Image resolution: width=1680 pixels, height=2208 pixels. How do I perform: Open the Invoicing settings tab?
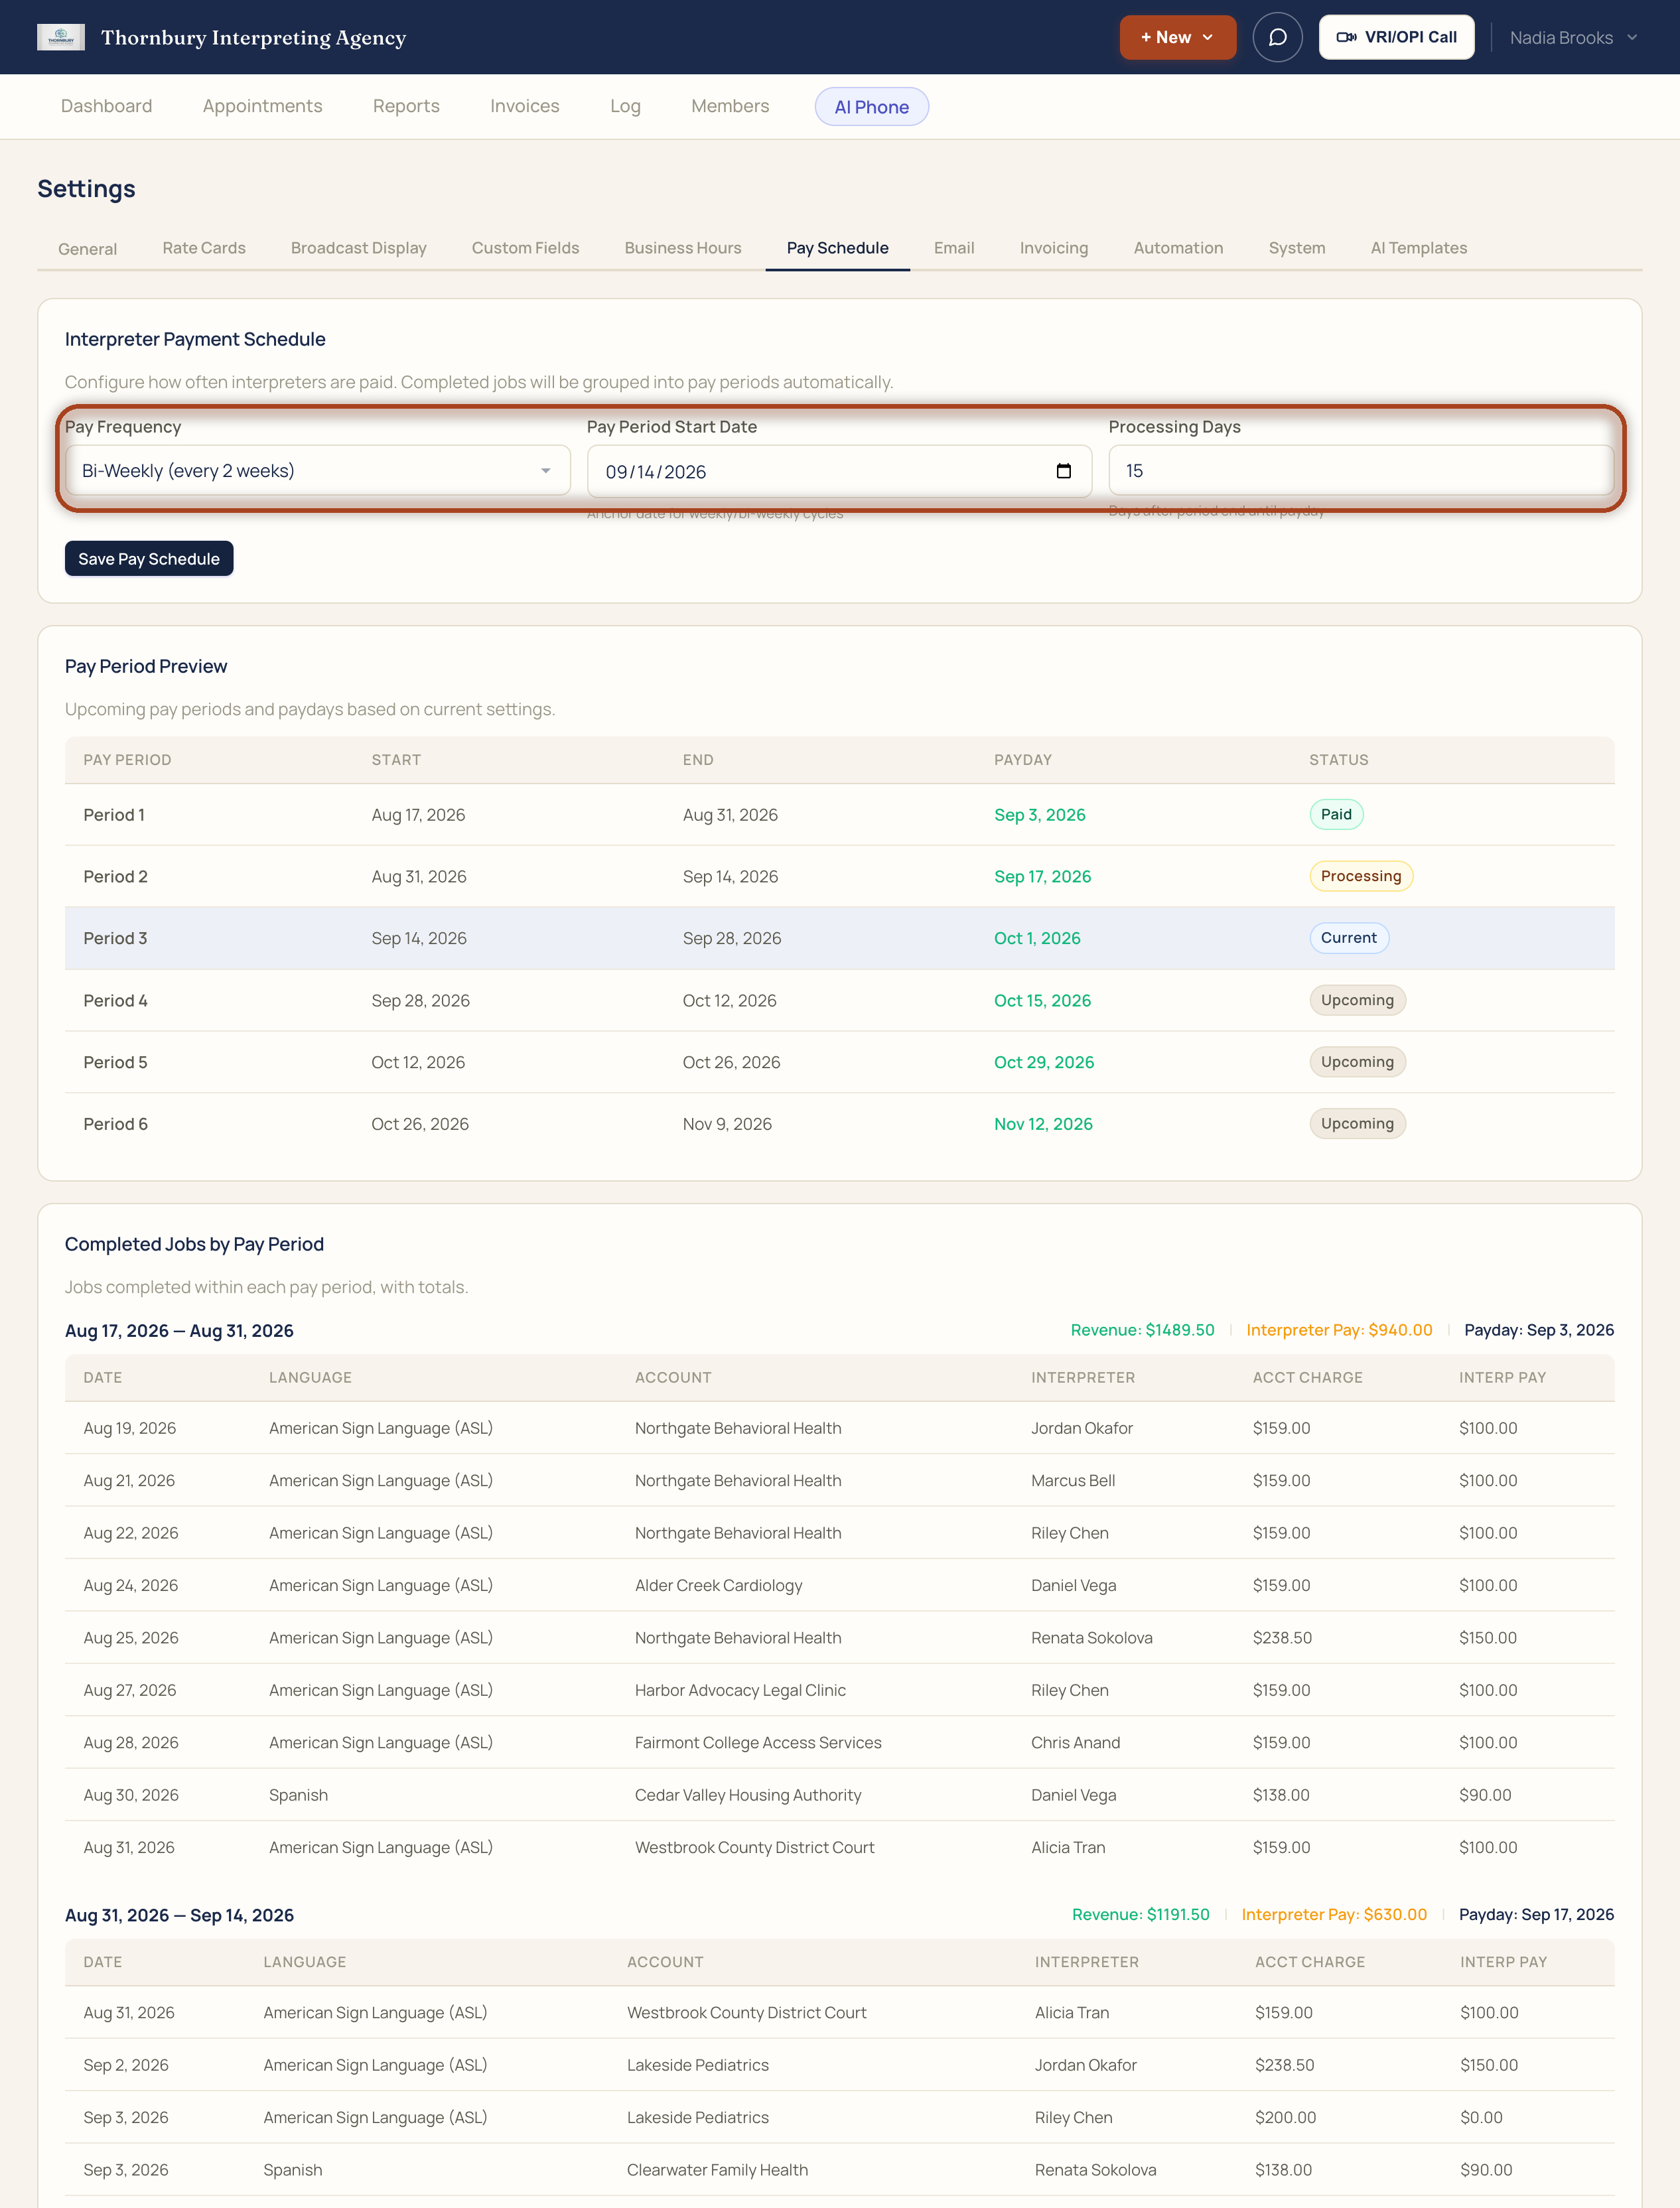click(x=1053, y=248)
